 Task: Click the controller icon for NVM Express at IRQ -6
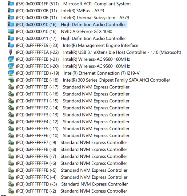11,163
